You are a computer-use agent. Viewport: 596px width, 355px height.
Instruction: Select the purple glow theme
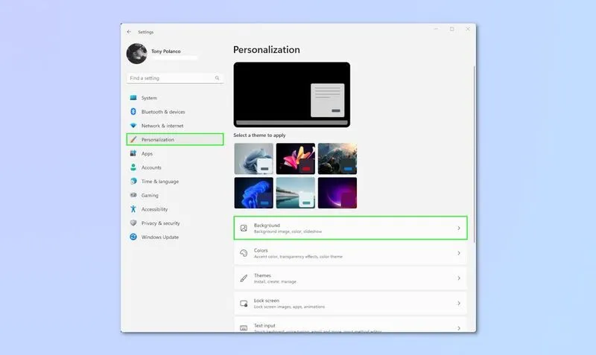(x=337, y=193)
